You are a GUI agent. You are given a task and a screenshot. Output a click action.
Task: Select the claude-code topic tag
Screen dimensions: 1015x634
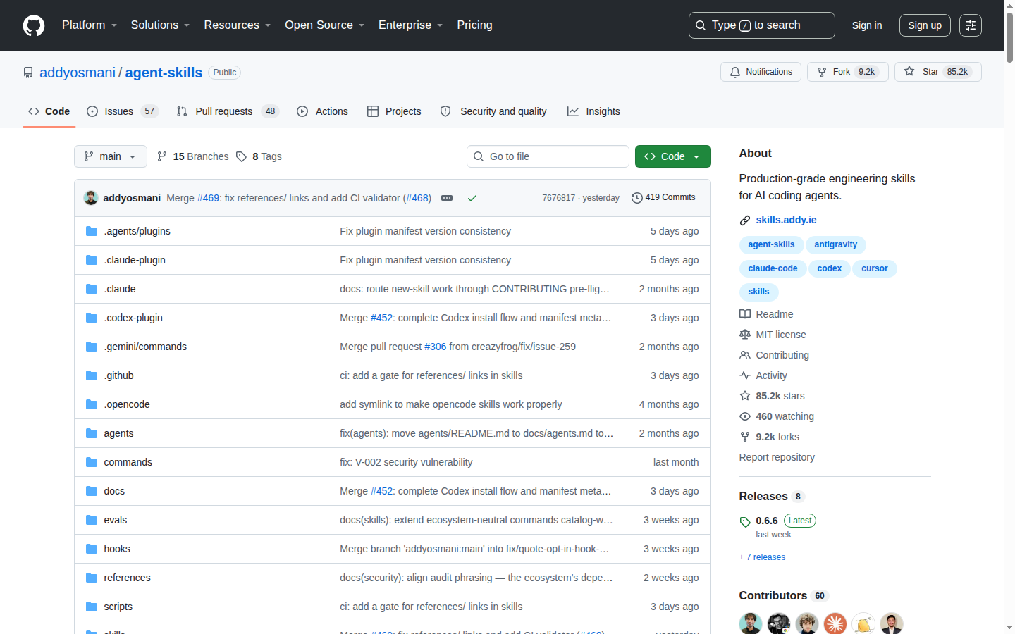click(x=773, y=268)
